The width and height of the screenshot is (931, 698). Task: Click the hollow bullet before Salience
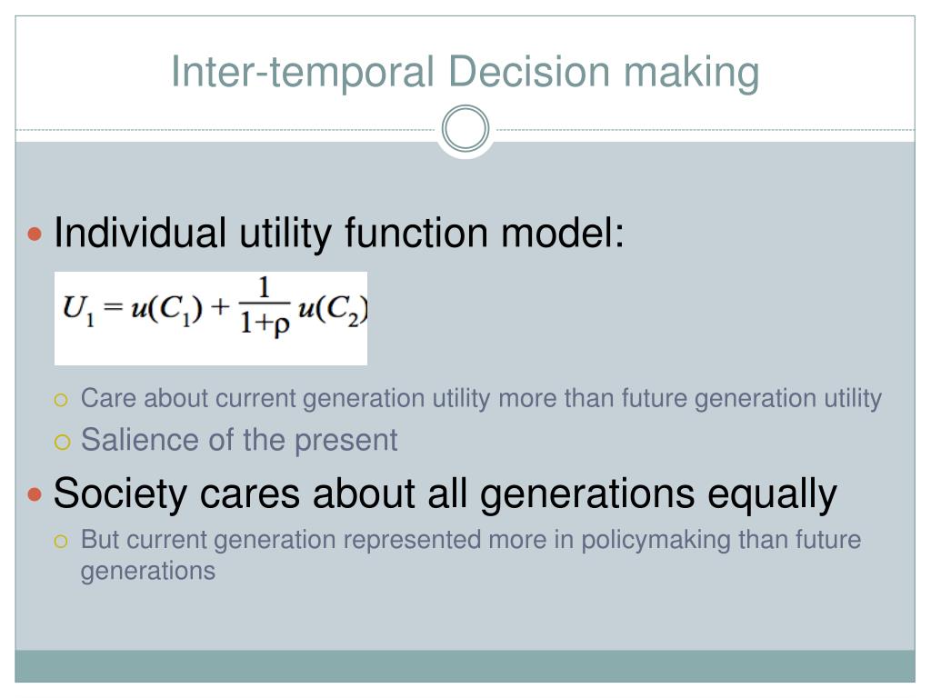(62, 442)
